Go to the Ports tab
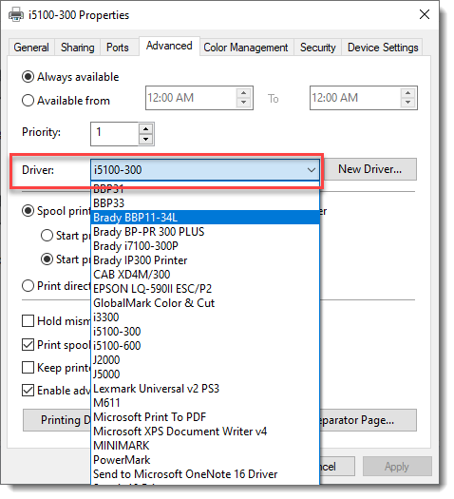 118,48
